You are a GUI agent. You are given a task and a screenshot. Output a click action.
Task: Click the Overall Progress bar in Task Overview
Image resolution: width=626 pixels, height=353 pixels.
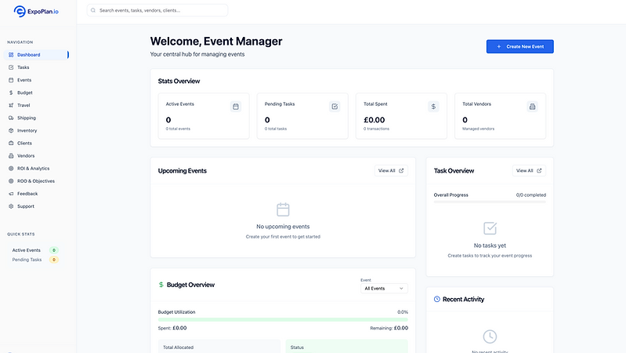(x=490, y=202)
